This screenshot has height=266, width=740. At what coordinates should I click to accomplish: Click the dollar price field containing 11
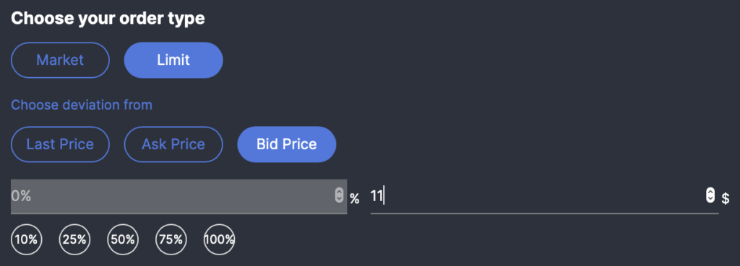pyautogui.click(x=544, y=196)
